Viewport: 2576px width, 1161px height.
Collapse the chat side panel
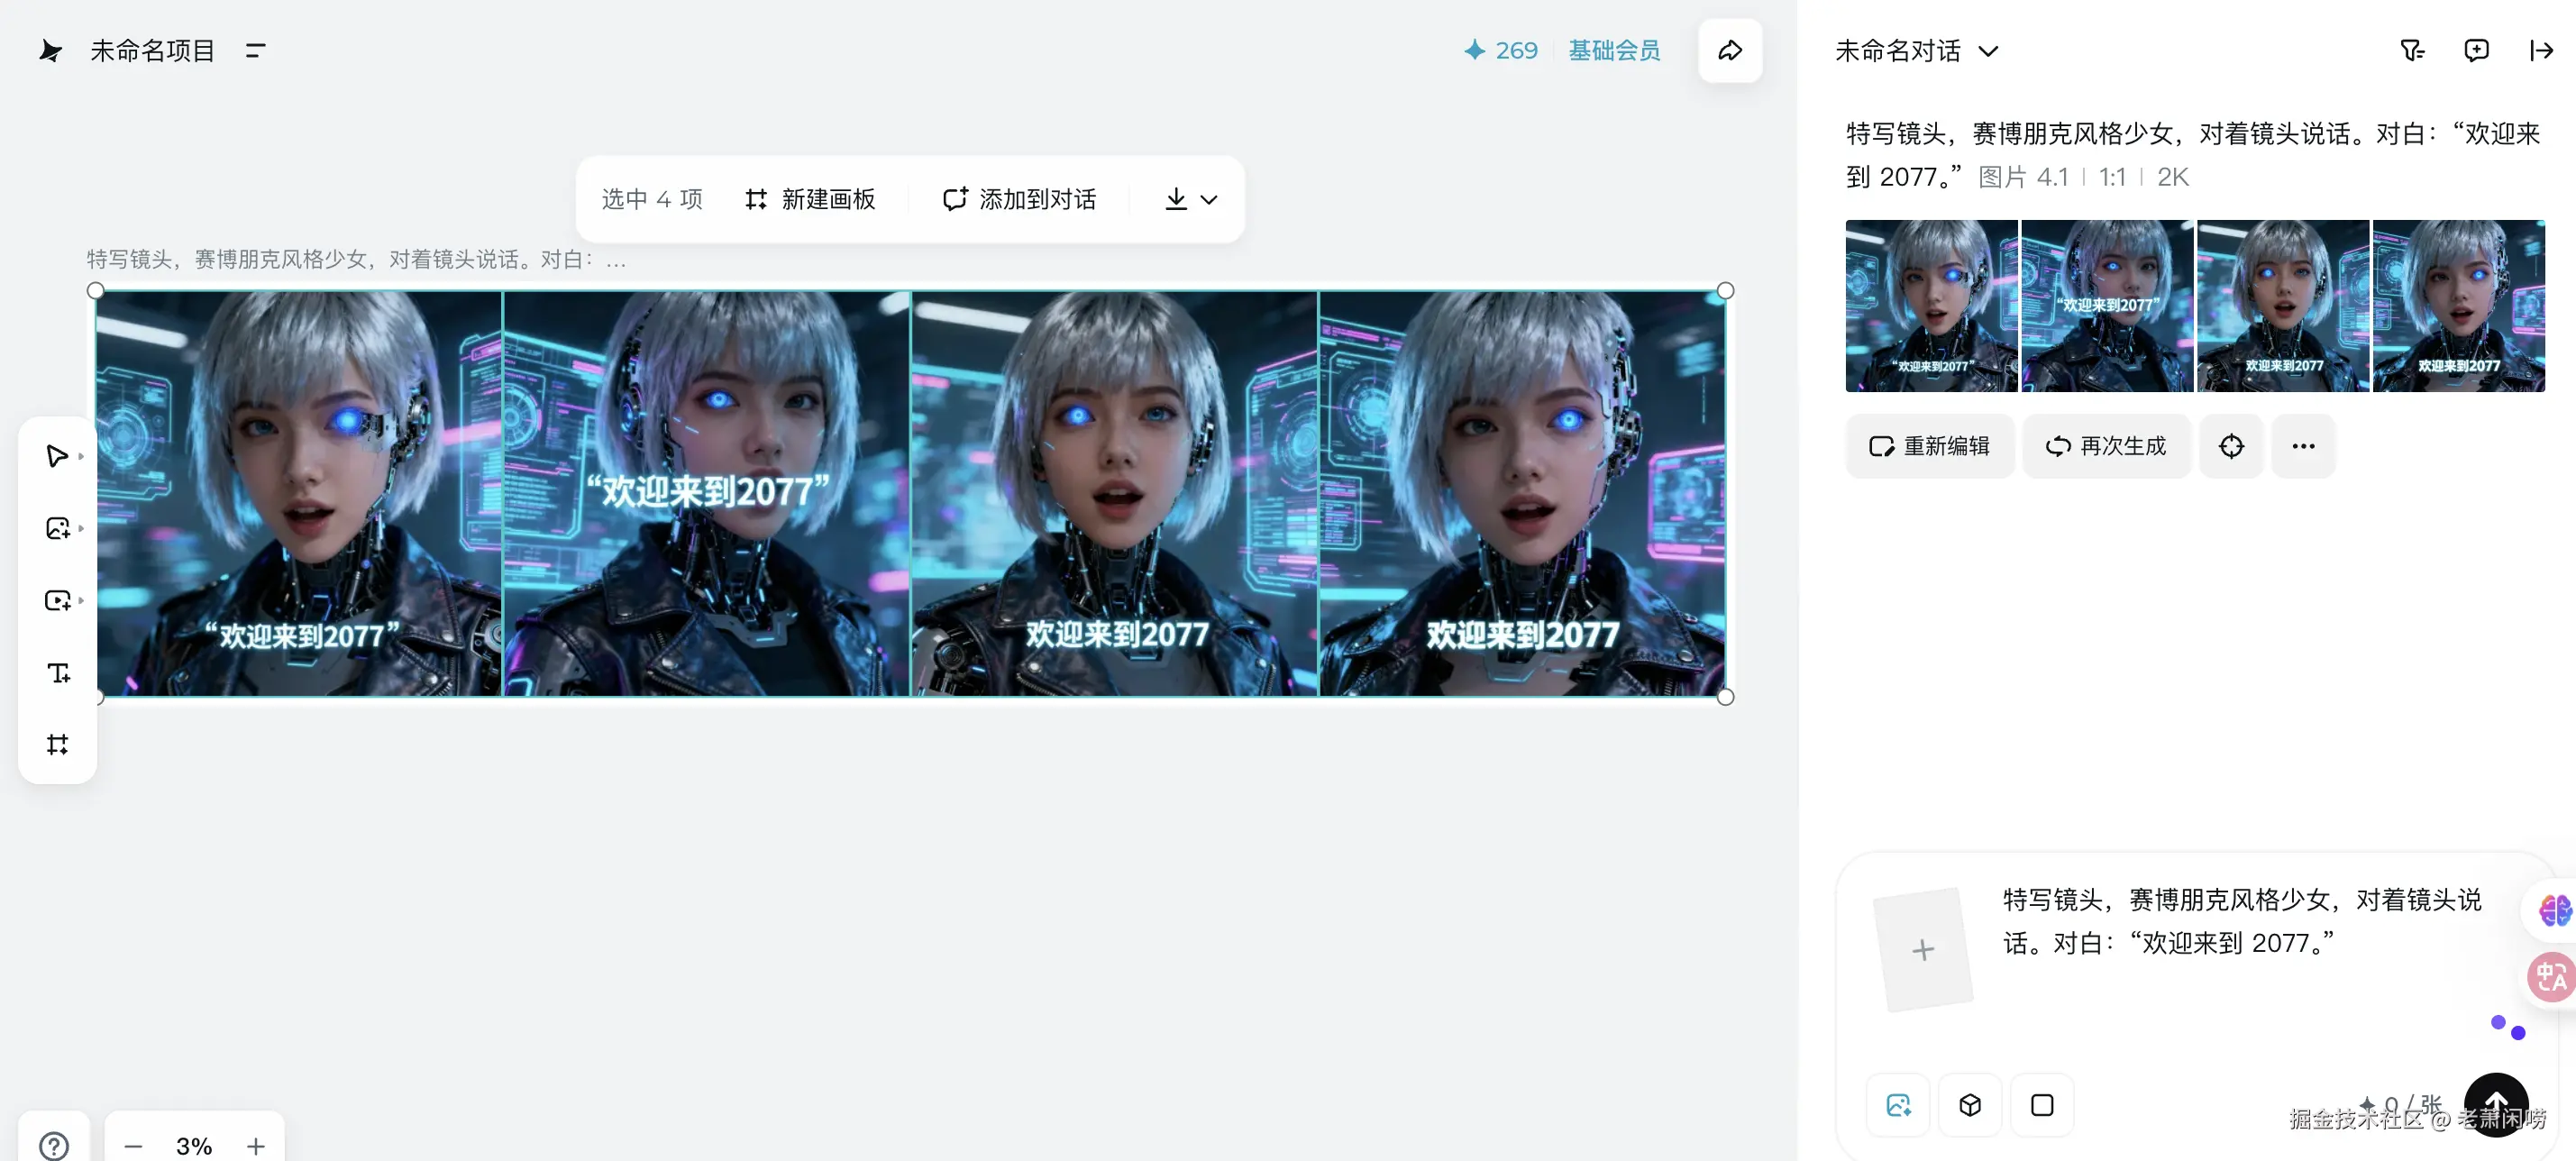[2540, 50]
